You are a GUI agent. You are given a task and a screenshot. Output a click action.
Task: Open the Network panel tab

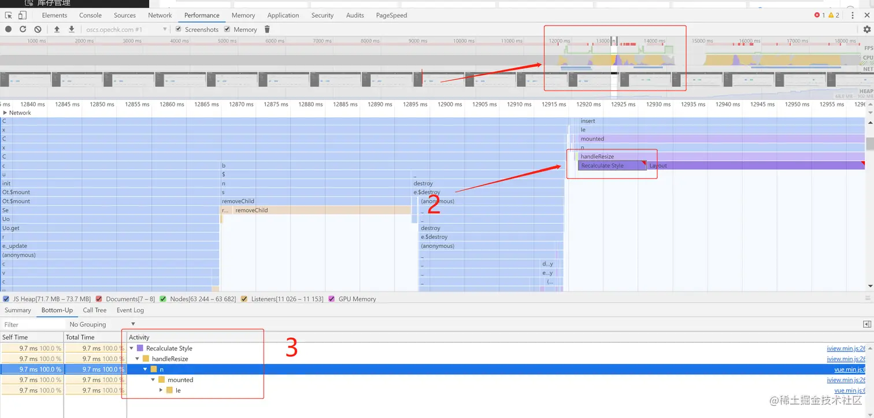(x=160, y=15)
